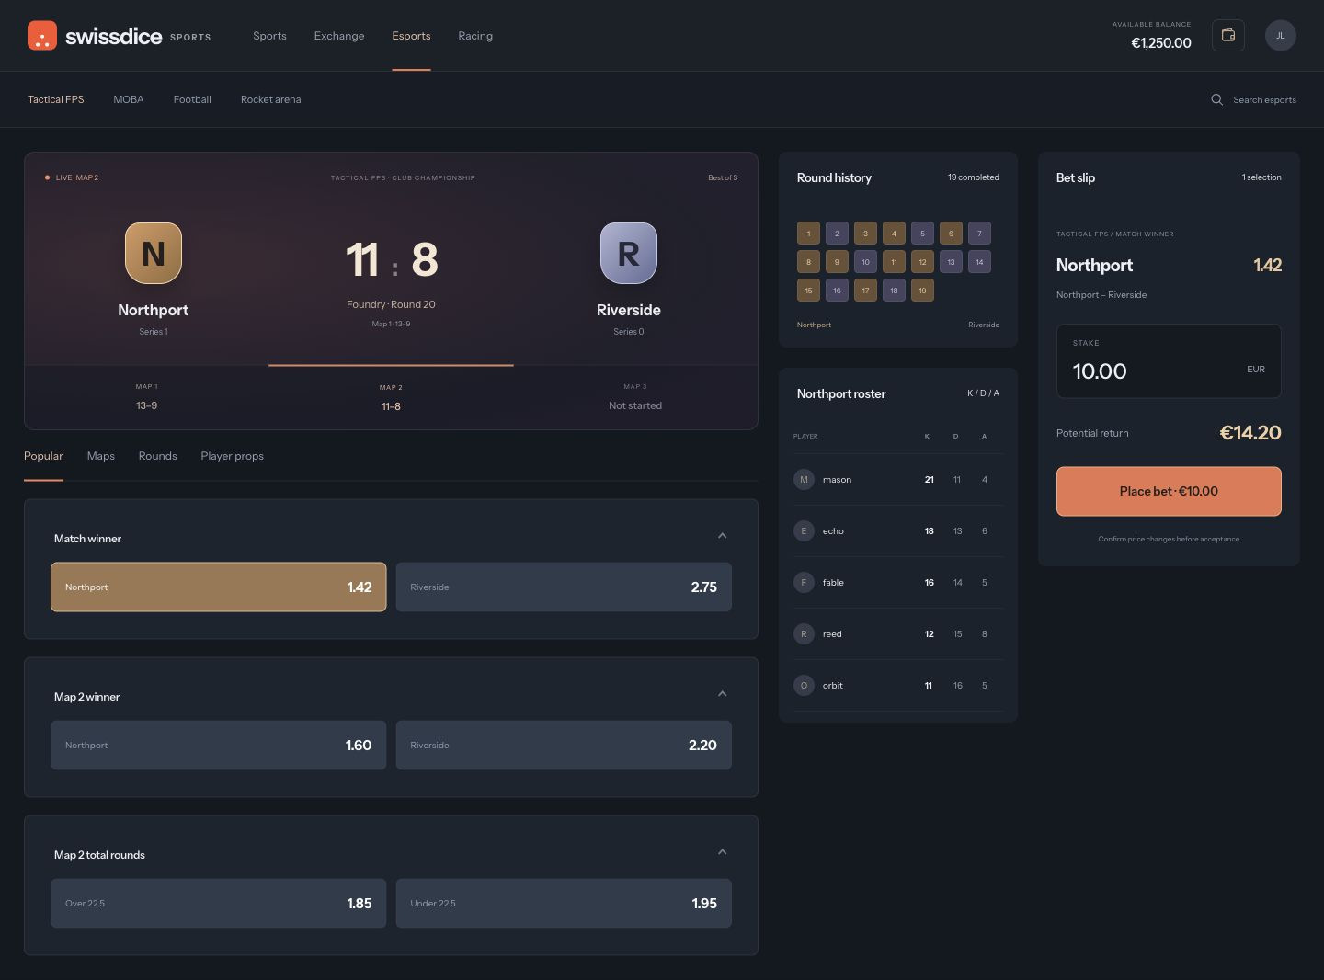Click round 10 tile in round history
1324x980 pixels.
[865, 262]
